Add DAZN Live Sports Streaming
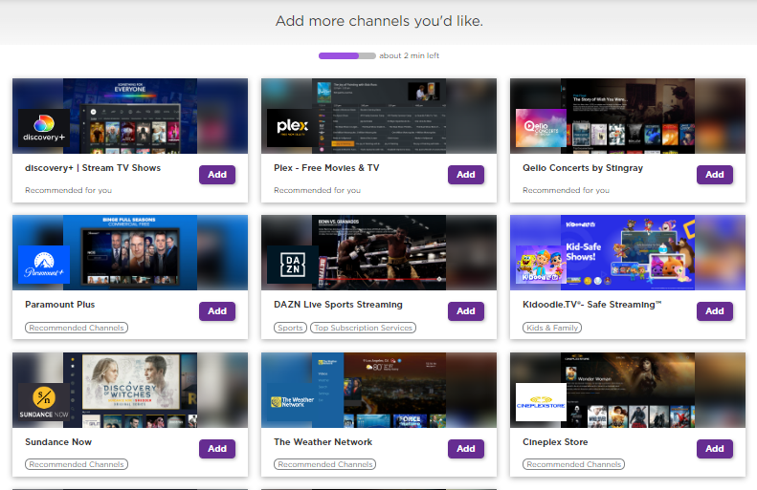The image size is (757, 490). coord(466,311)
